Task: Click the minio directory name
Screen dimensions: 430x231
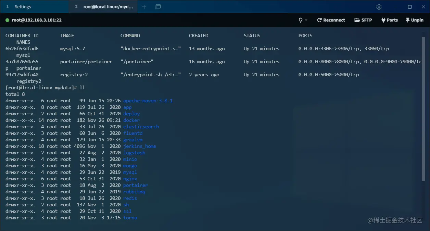Action: [130, 159]
